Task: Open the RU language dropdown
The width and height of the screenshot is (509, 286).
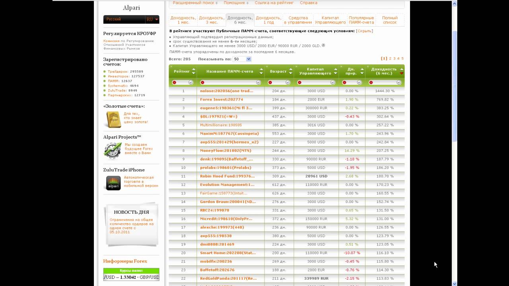Action: click(x=152, y=19)
